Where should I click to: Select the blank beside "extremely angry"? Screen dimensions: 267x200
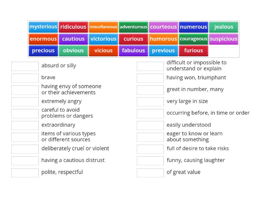[25, 102]
